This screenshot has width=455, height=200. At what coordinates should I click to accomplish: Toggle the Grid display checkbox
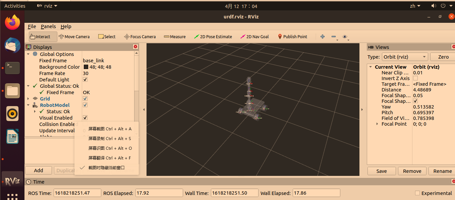85,99
